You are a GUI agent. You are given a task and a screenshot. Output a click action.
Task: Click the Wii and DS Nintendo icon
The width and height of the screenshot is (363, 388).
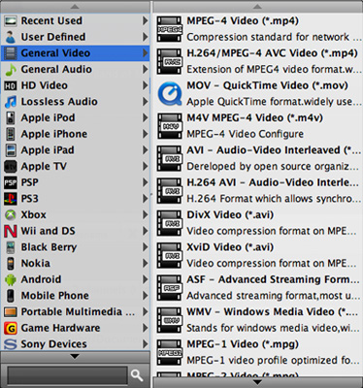click(x=11, y=231)
